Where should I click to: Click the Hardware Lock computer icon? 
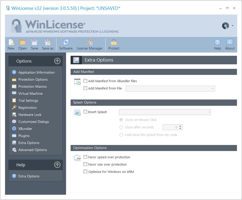pos(14,115)
